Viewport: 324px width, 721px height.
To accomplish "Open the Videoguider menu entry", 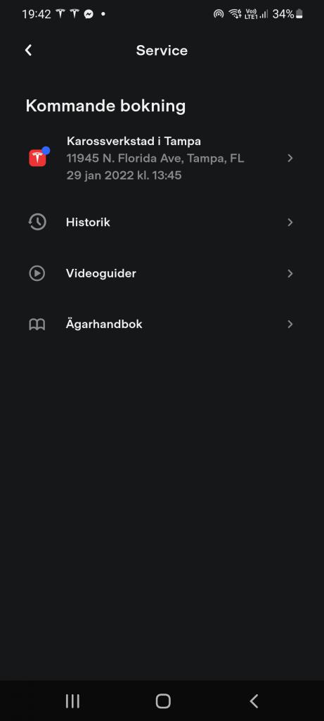I will point(162,273).
